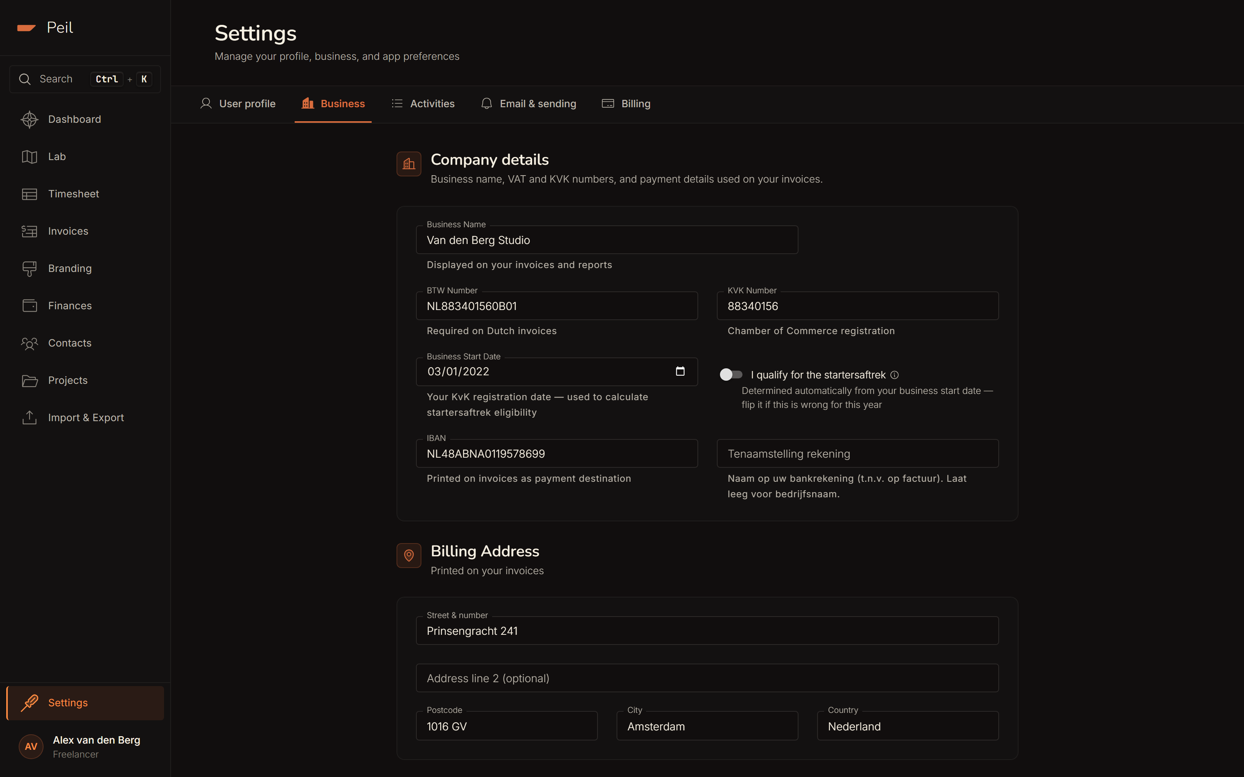The width and height of the screenshot is (1244, 777).
Task: Open the Activities tab
Action: tap(423, 104)
